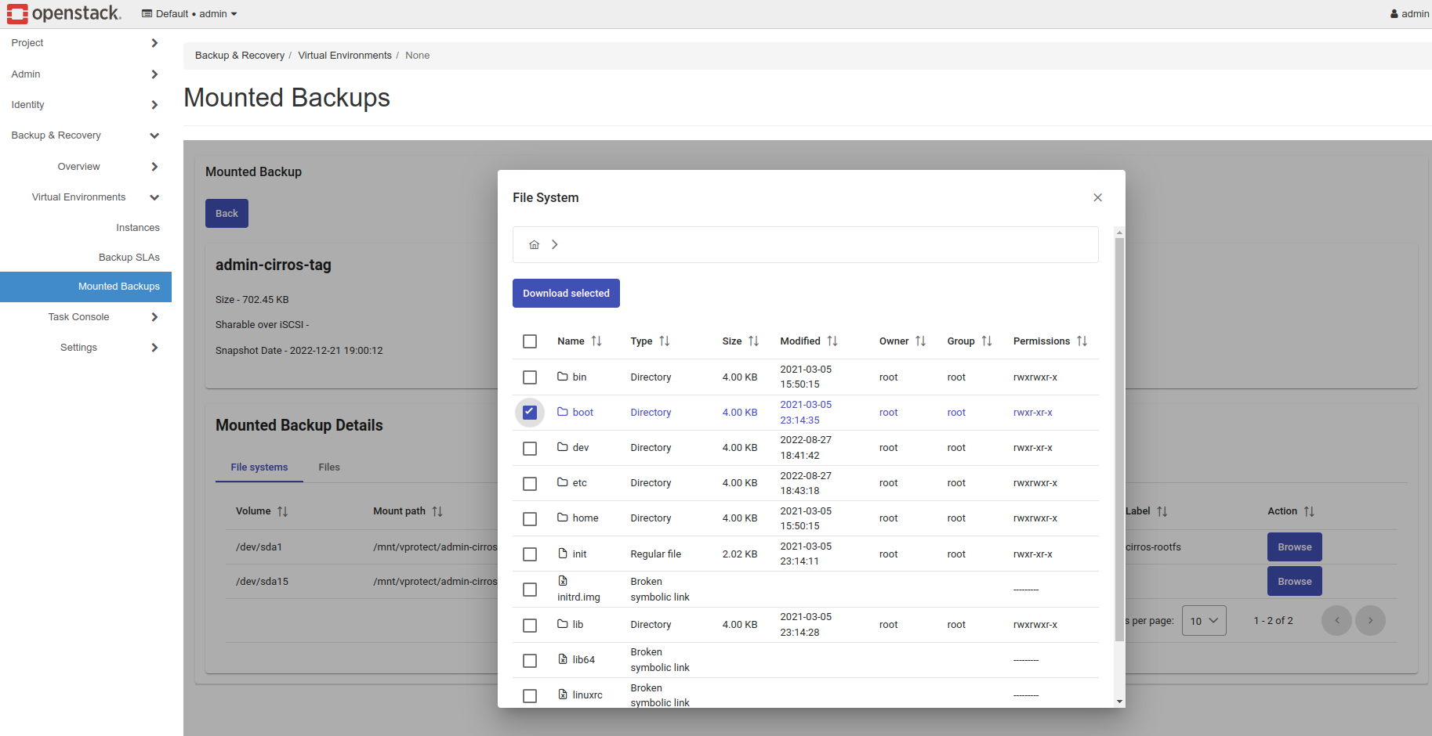
Task: Click the file list vertical scrollbar
Action: tap(1119, 438)
